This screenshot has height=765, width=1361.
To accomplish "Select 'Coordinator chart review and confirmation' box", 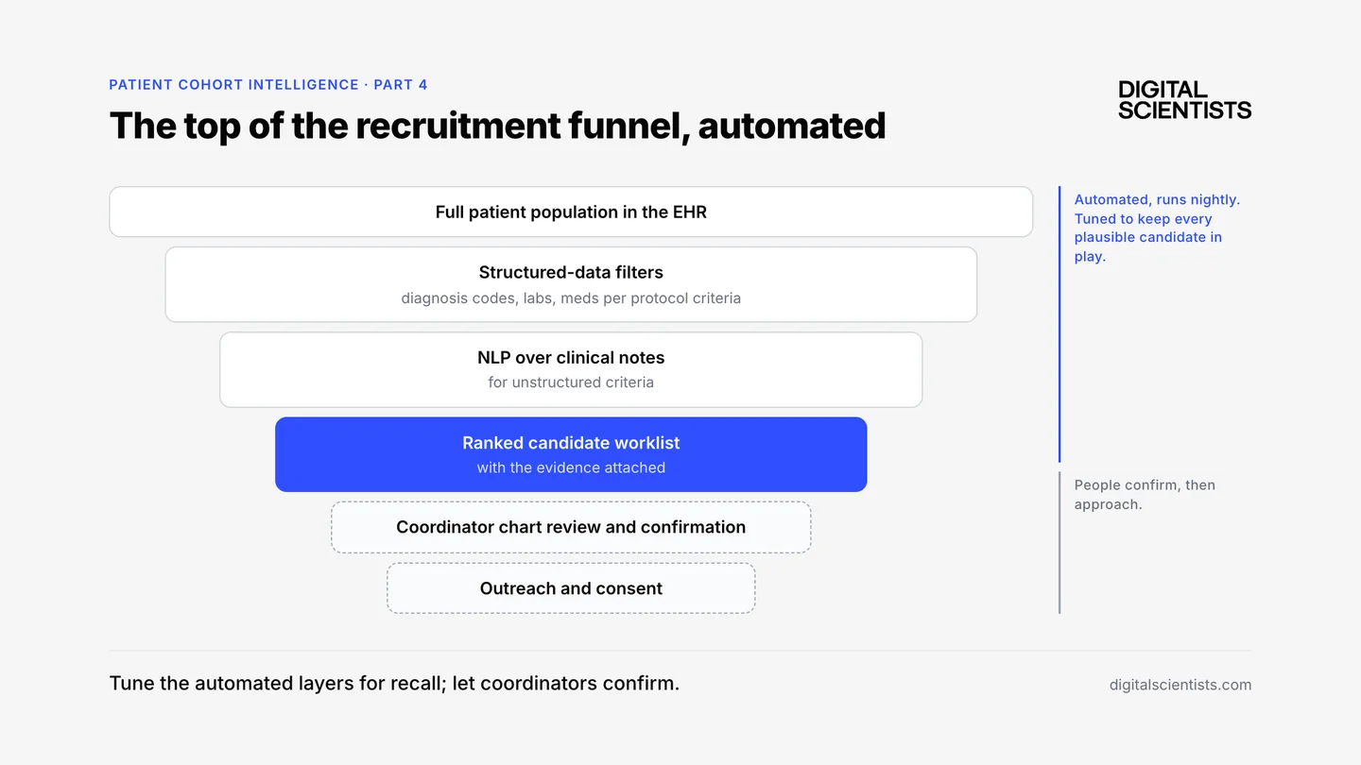I will 571,527.
